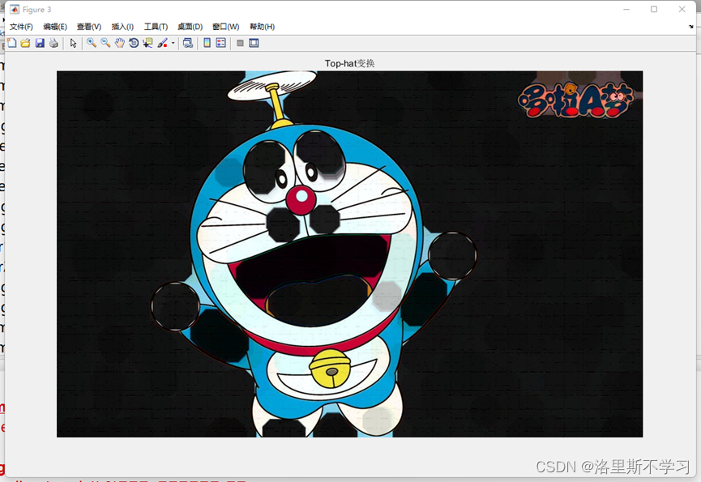
Task: Open the 查看(V) menu
Action: pos(89,27)
